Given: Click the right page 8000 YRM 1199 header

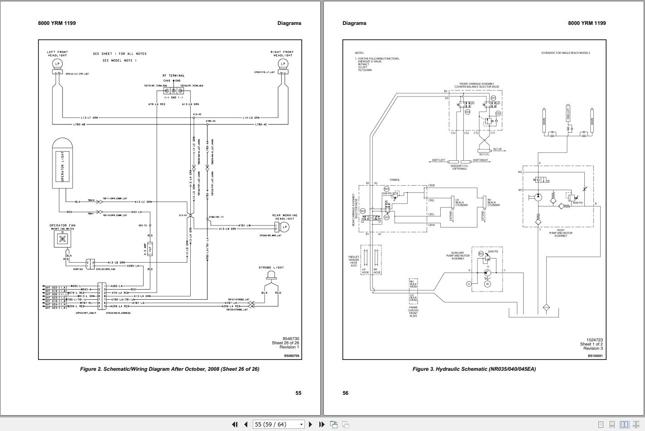Looking at the screenshot, I should point(587,23).
